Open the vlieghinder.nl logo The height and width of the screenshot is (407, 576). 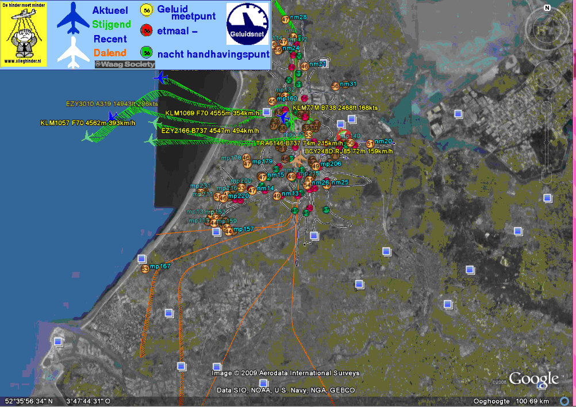pos(24,34)
